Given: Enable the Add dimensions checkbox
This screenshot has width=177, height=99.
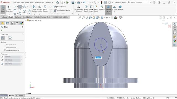Looking at the screenshot, I should click(x=5, y=48).
